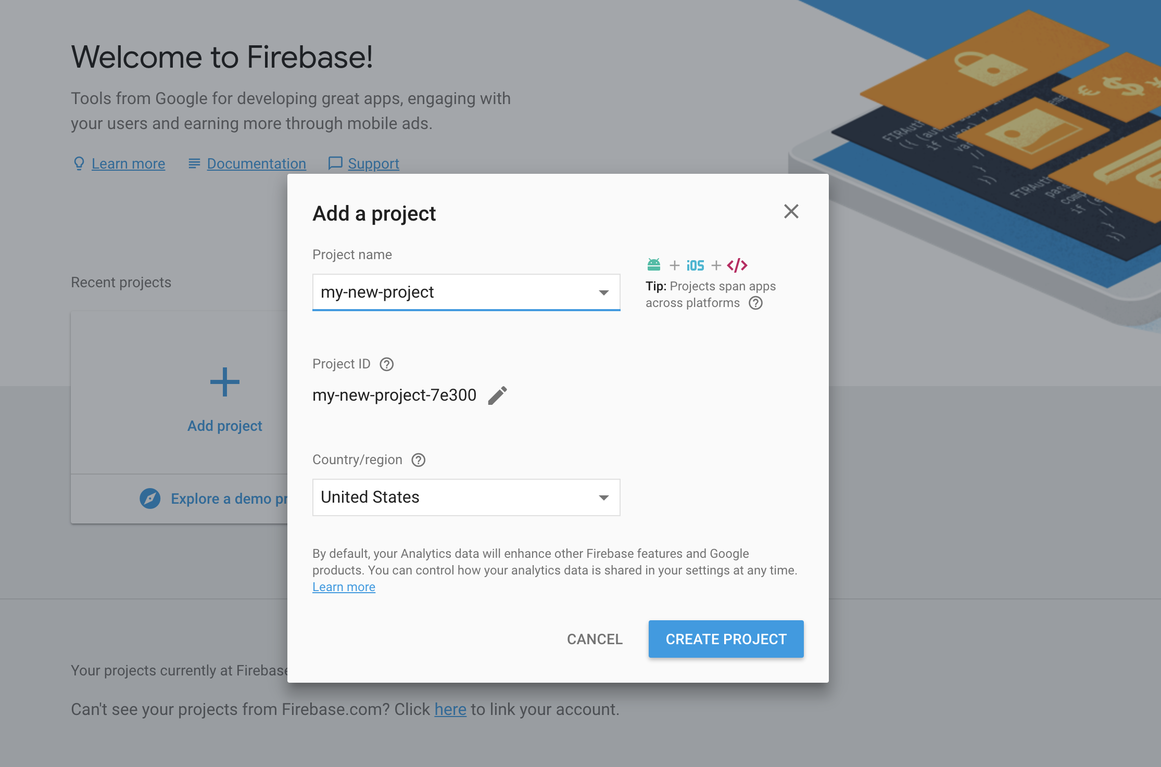Image resolution: width=1161 pixels, height=767 pixels.
Task: Follow the Learn more link under the welcome text
Action: click(x=128, y=163)
